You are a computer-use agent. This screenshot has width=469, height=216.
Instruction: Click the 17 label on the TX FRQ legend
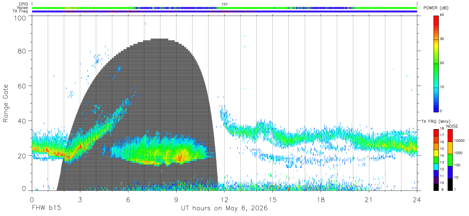tap(442, 135)
